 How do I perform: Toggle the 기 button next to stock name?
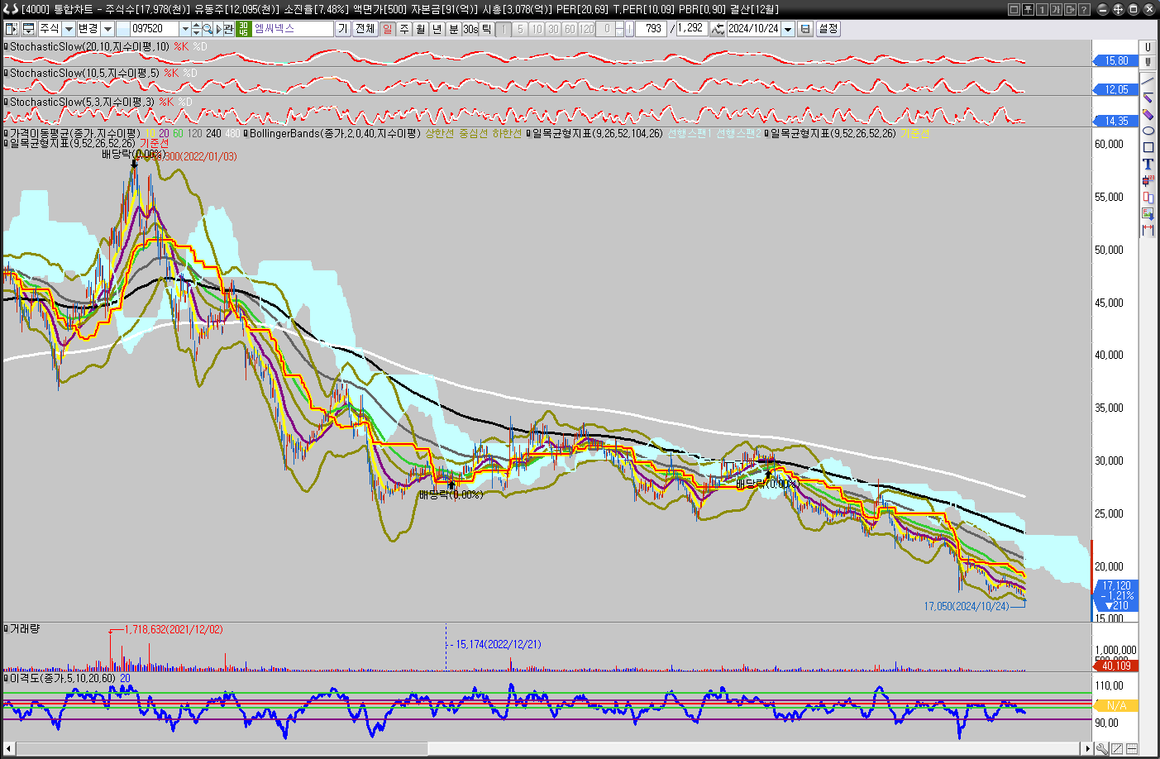(343, 29)
